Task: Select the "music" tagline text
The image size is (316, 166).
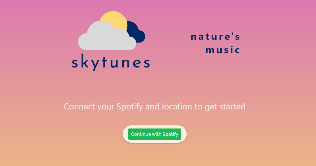Action: coord(223,50)
